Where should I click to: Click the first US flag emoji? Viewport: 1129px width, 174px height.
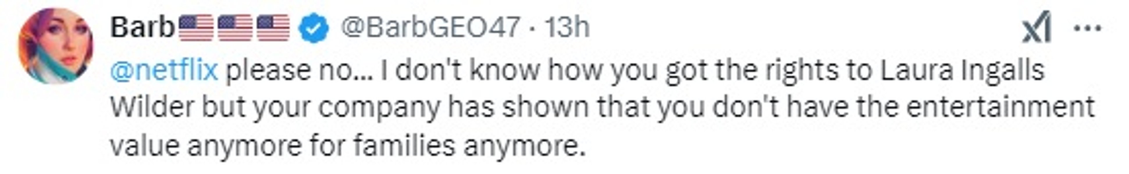[x=196, y=28]
